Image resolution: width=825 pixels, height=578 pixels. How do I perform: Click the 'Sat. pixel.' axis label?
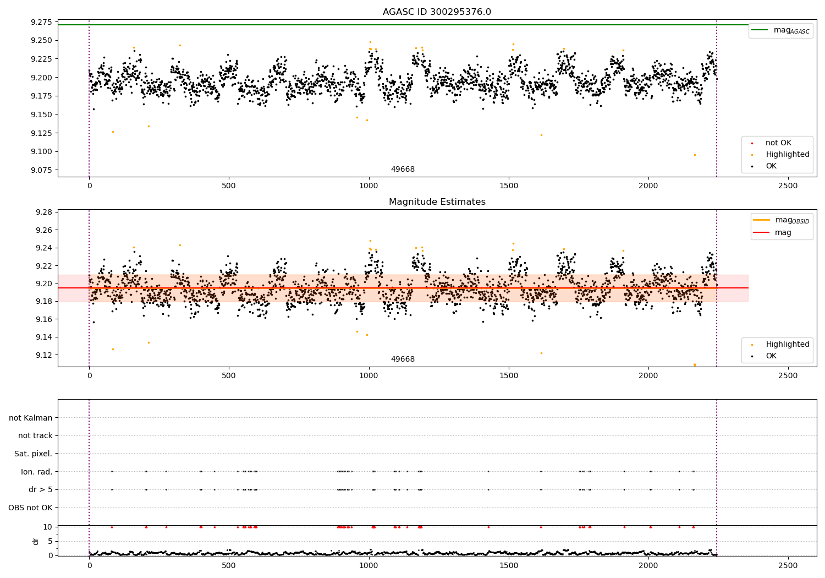click(x=34, y=454)
